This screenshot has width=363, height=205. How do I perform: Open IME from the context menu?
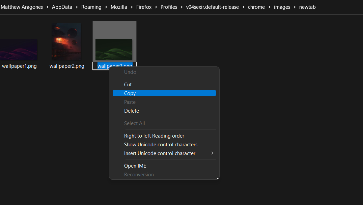coord(135,166)
